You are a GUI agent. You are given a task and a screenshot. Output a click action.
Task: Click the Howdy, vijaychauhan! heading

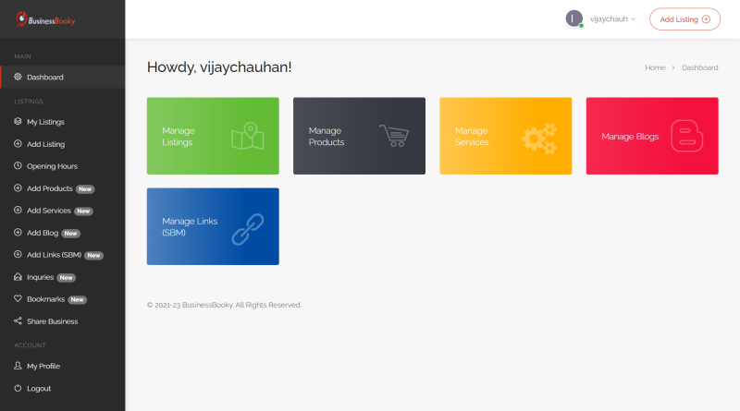click(219, 66)
